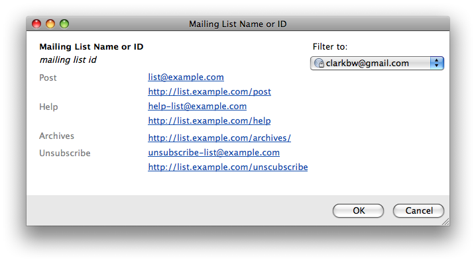The image size is (476, 262).
Task: Open the http://list.example.com/help link
Action: pos(209,121)
